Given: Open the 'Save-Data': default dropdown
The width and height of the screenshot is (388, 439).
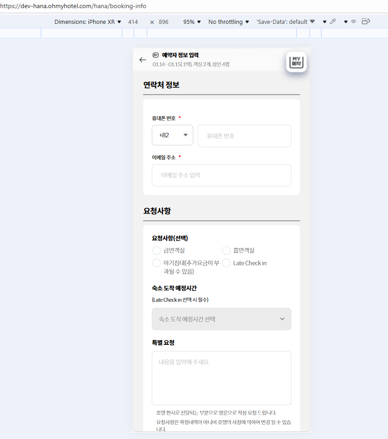Looking at the screenshot, I should 286,22.
